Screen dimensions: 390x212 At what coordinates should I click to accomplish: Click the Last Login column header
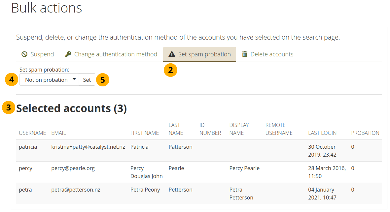pyautogui.click(x=322, y=133)
